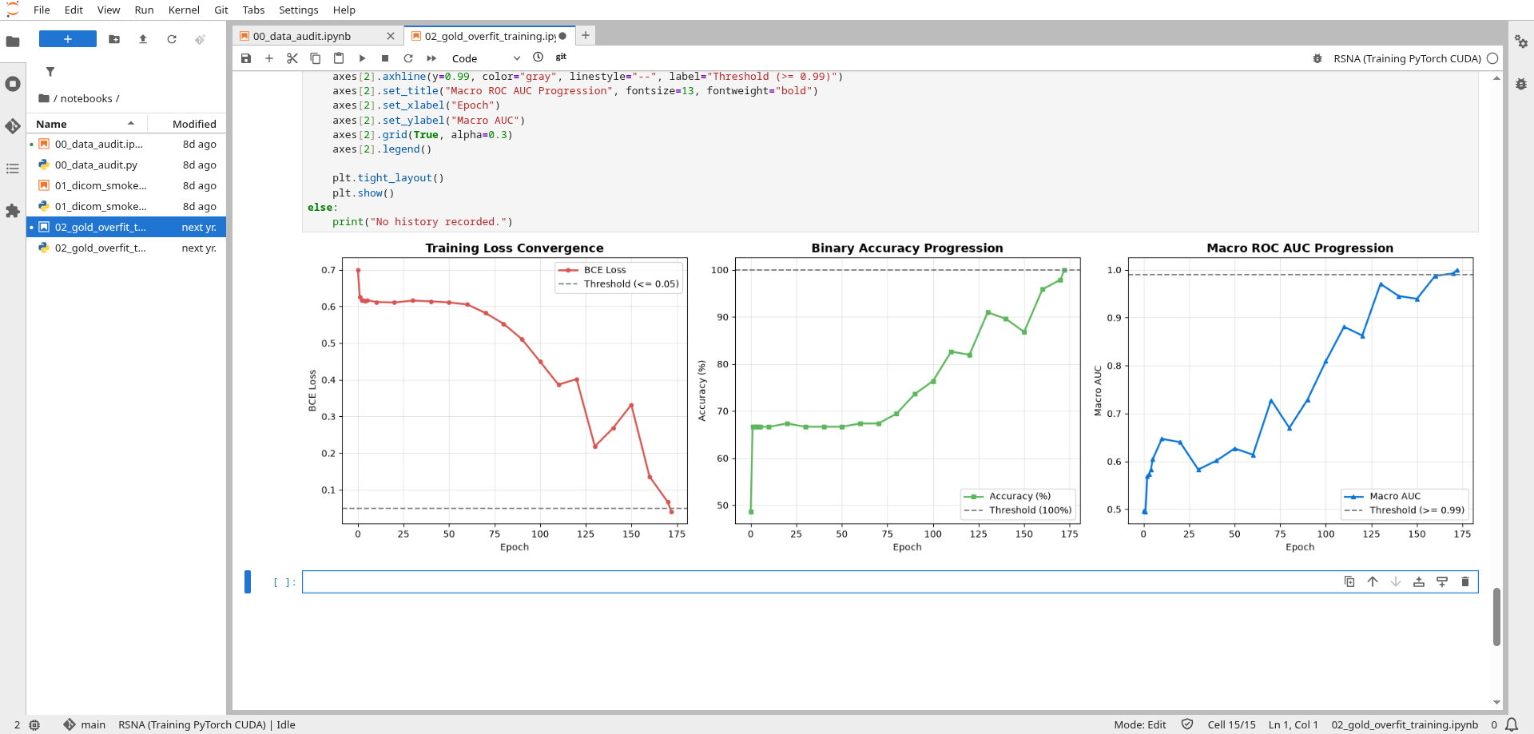Open the Tabs menu
This screenshot has width=1534, height=734.
coord(253,10)
